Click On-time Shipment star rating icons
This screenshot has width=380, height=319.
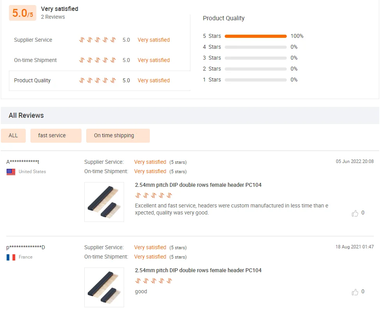(98, 60)
